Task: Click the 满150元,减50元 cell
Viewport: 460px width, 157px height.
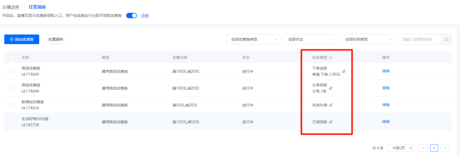Action: pyautogui.click(x=186, y=122)
